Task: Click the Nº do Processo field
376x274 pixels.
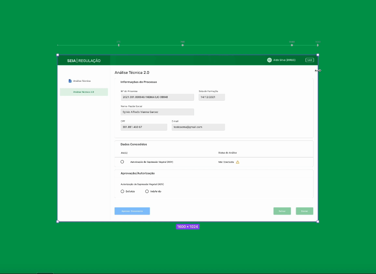Action: coord(157,97)
